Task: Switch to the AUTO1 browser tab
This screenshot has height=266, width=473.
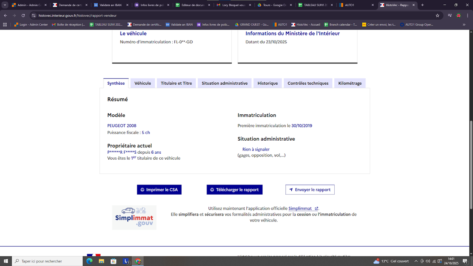Action: click(x=357, y=5)
